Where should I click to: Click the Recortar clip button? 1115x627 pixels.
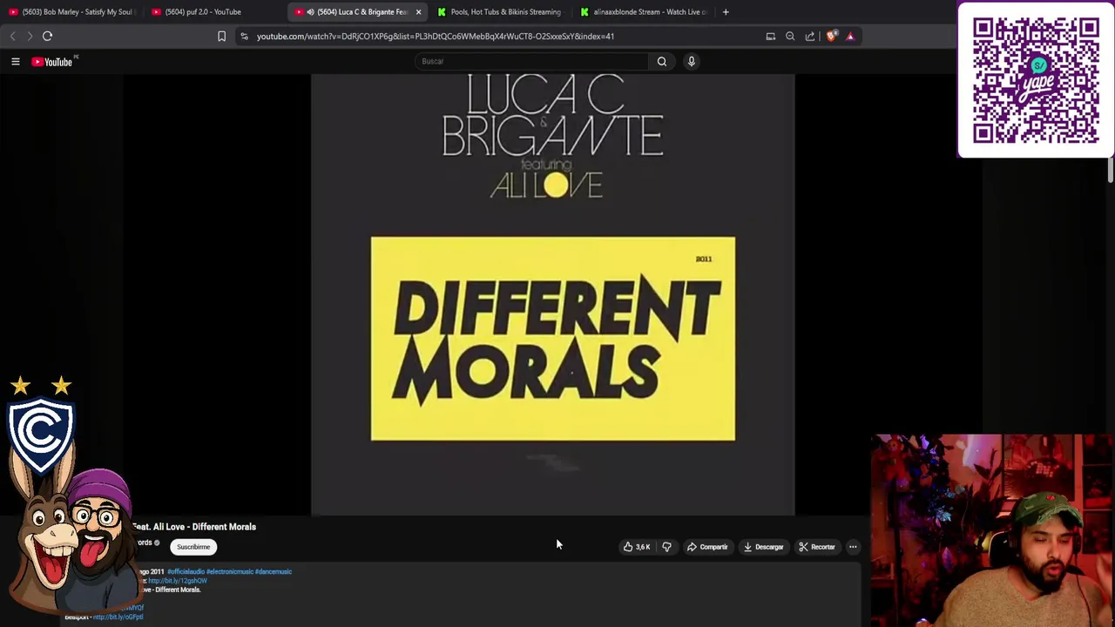click(x=817, y=547)
